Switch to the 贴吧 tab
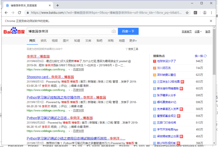Screen dimensions: 218x147 100,40
